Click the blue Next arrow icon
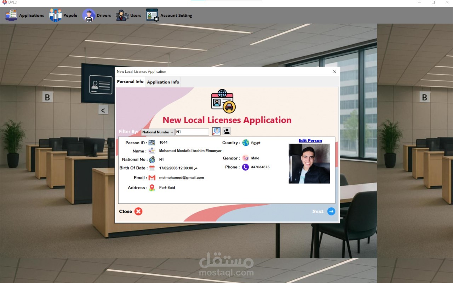453x283 pixels. (x=331, y=212)
